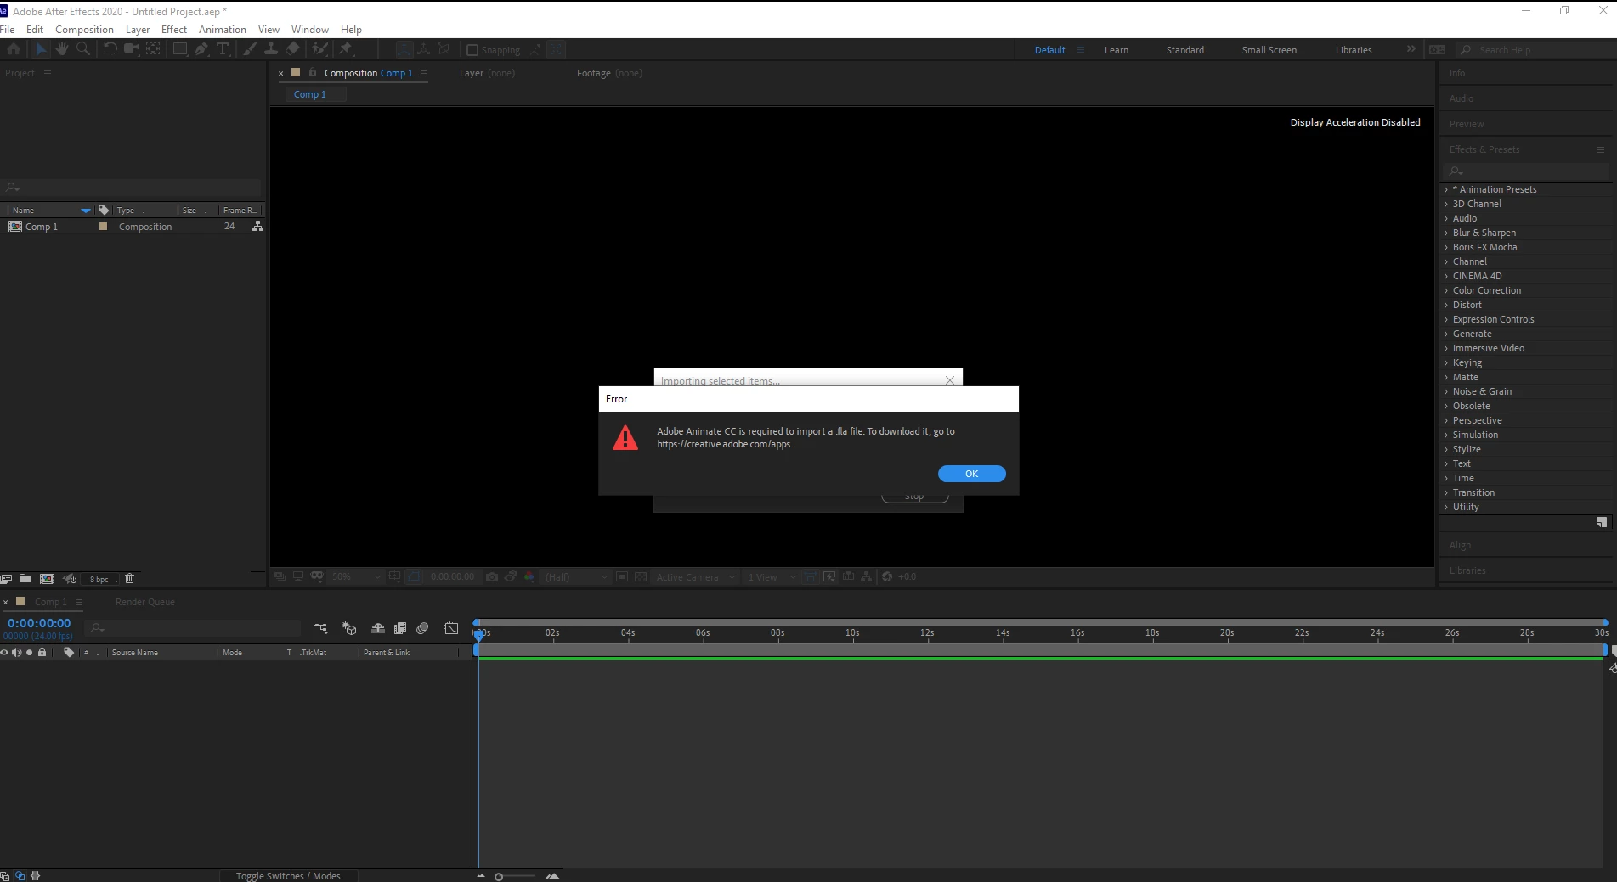Open the Composition menu
Image resolution: width=1617 pixels, height=882 pixels.
(x=84, y=29)
